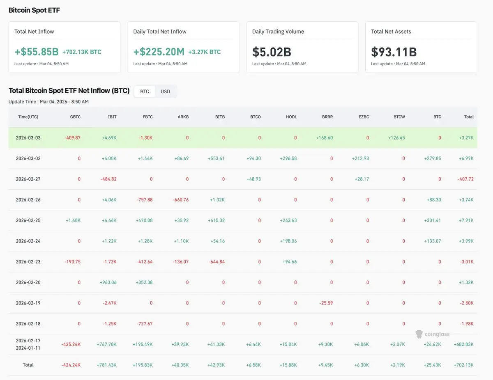
Task: Click the Time(UTC) column header
Action: [x=28, y=117]
